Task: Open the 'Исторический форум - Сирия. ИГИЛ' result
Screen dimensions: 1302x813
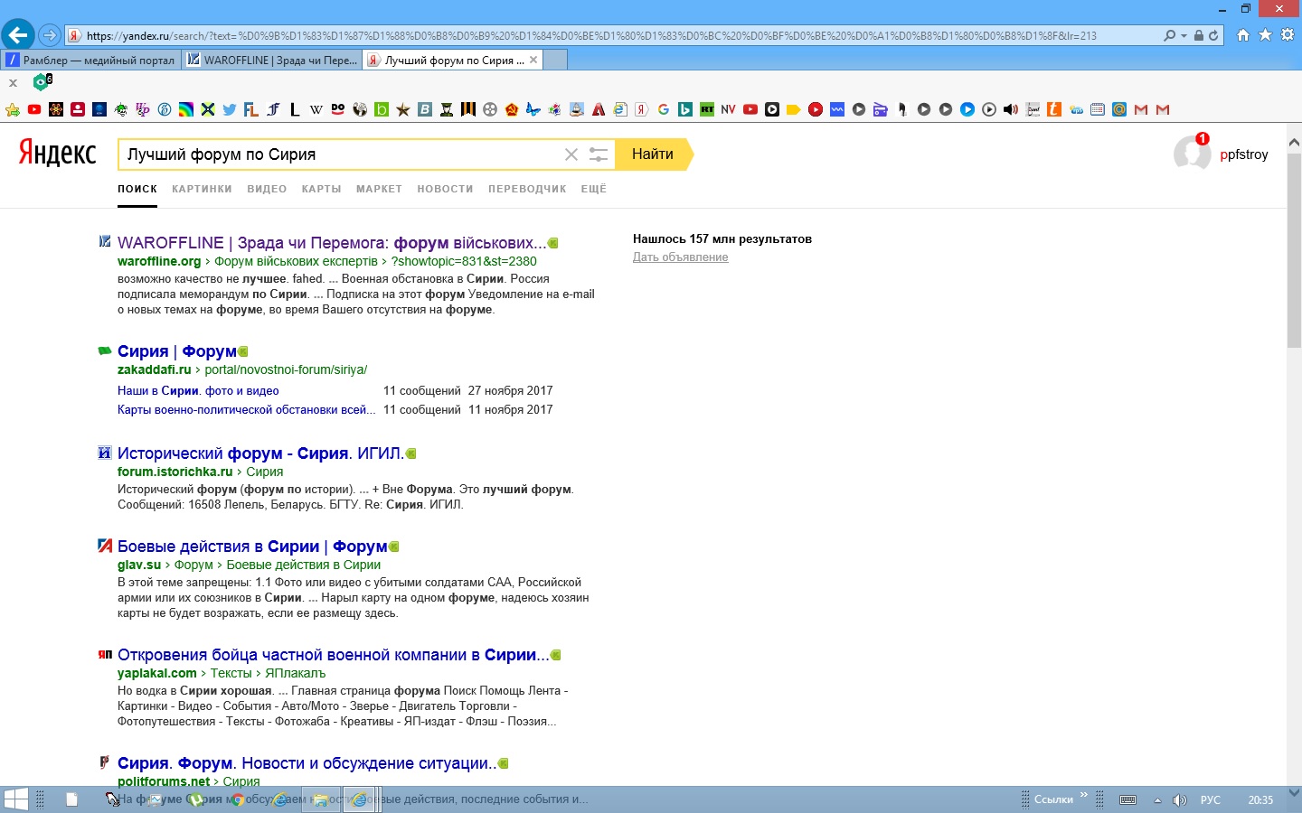Action: pyautogui.click(x=260, y=453)
